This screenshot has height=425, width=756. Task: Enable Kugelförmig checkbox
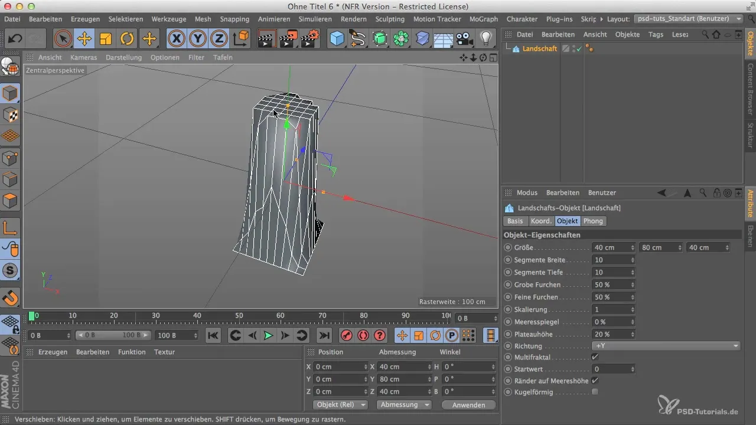(595, 391)
